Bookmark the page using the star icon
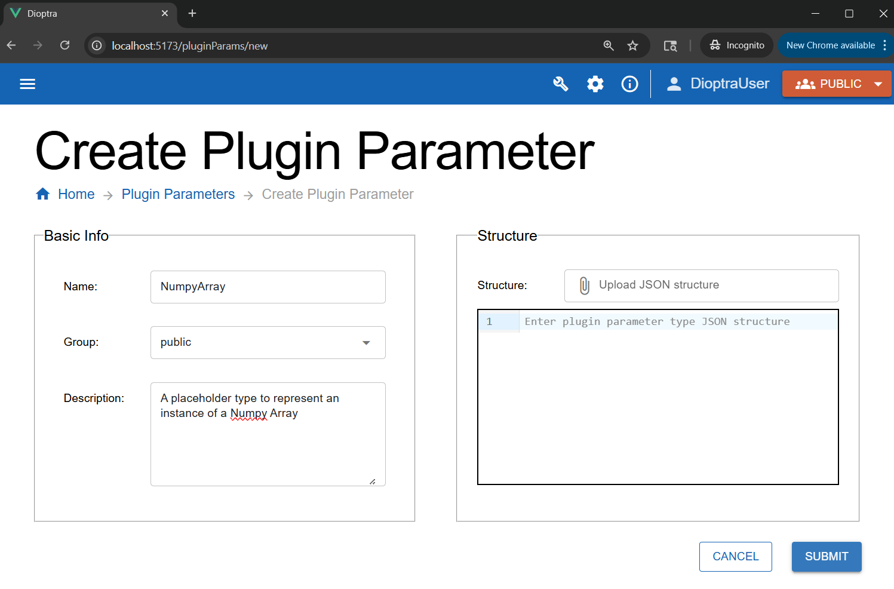The image size is (894, 589). click(x=632, y=45)
